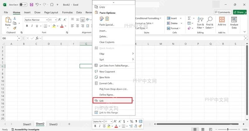Click the Comments button

click(223, 12)
